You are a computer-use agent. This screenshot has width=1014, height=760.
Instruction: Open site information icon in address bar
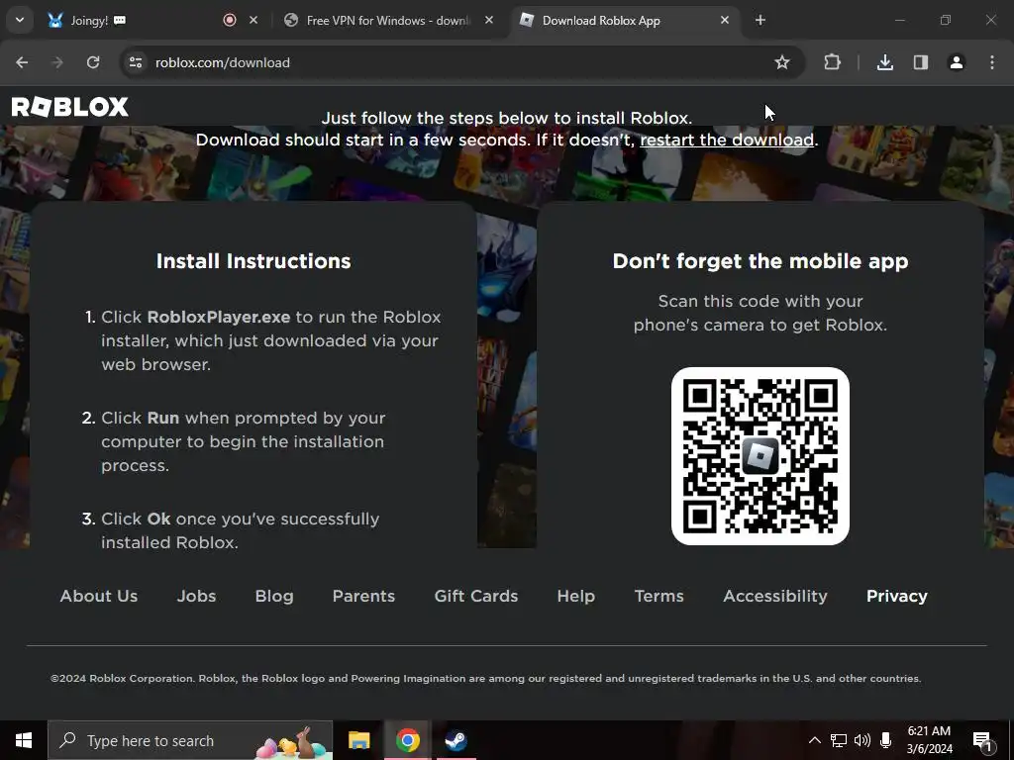pos(136,62)
